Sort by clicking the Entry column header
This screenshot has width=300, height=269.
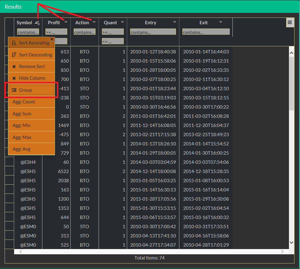(150, 23)
